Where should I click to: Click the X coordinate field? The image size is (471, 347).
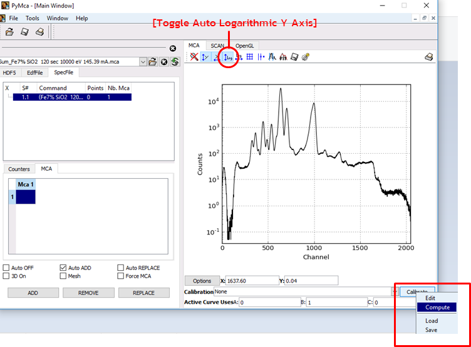pos(252,281)
